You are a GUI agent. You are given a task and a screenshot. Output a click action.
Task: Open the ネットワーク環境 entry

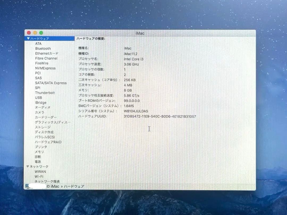click(47, 181)
